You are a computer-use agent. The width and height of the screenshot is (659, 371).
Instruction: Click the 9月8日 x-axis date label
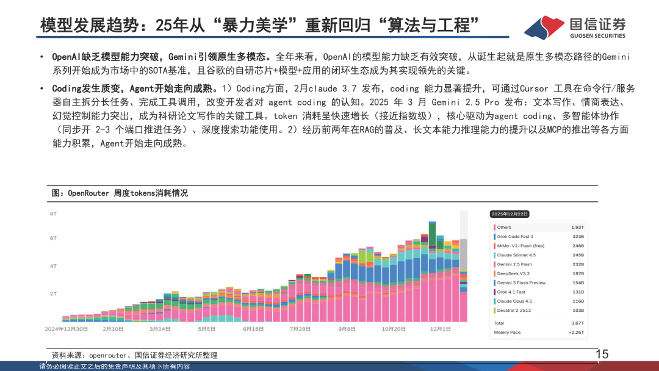347,329
